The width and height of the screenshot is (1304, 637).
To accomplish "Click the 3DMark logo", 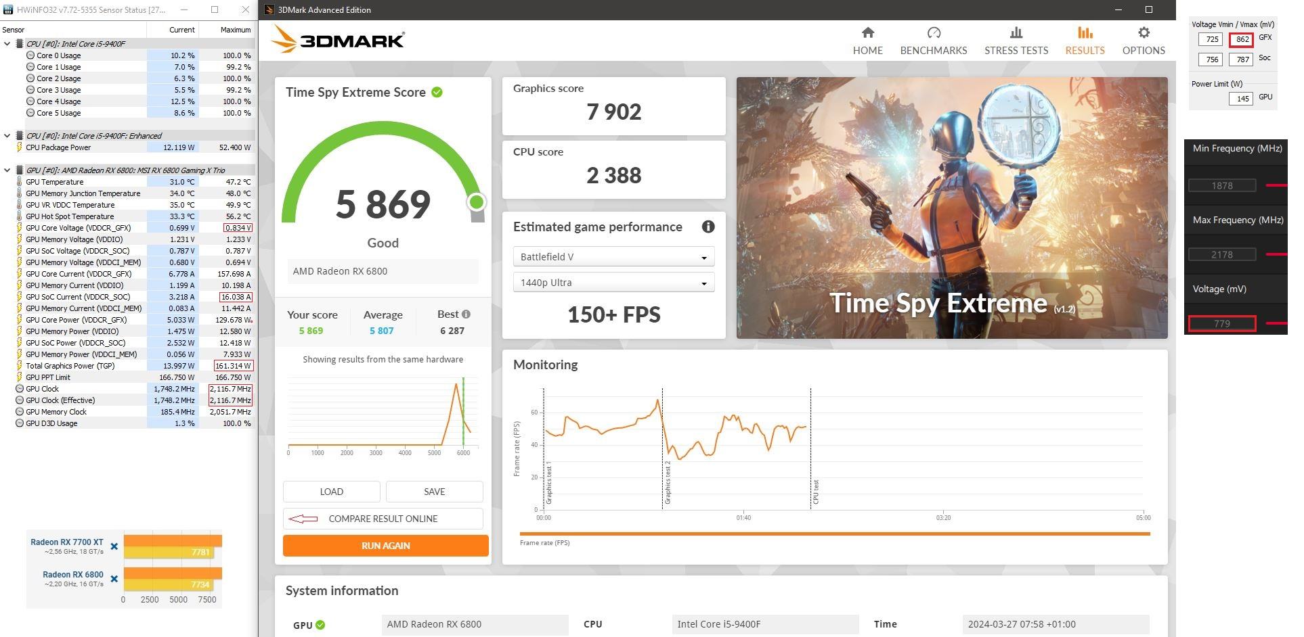I will (x=337, y=40).
